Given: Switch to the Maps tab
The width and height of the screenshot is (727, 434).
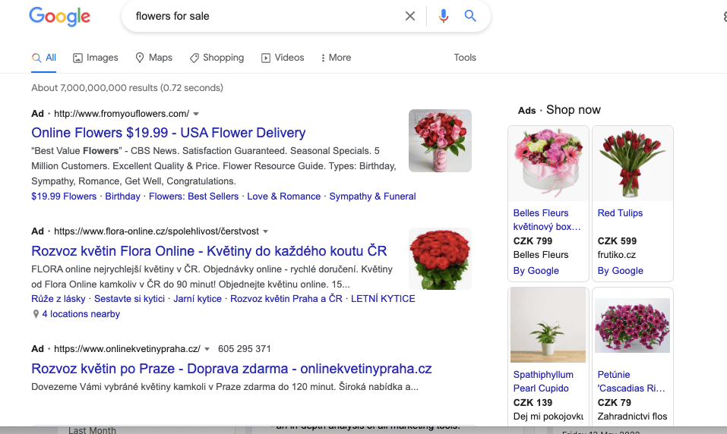Looking at the screenshot, I should 153,58.
